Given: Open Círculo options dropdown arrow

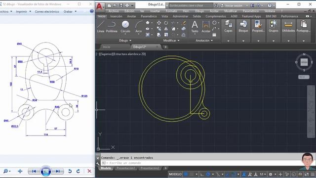Looking at the screenshot, I should click(x=125, y=34).
